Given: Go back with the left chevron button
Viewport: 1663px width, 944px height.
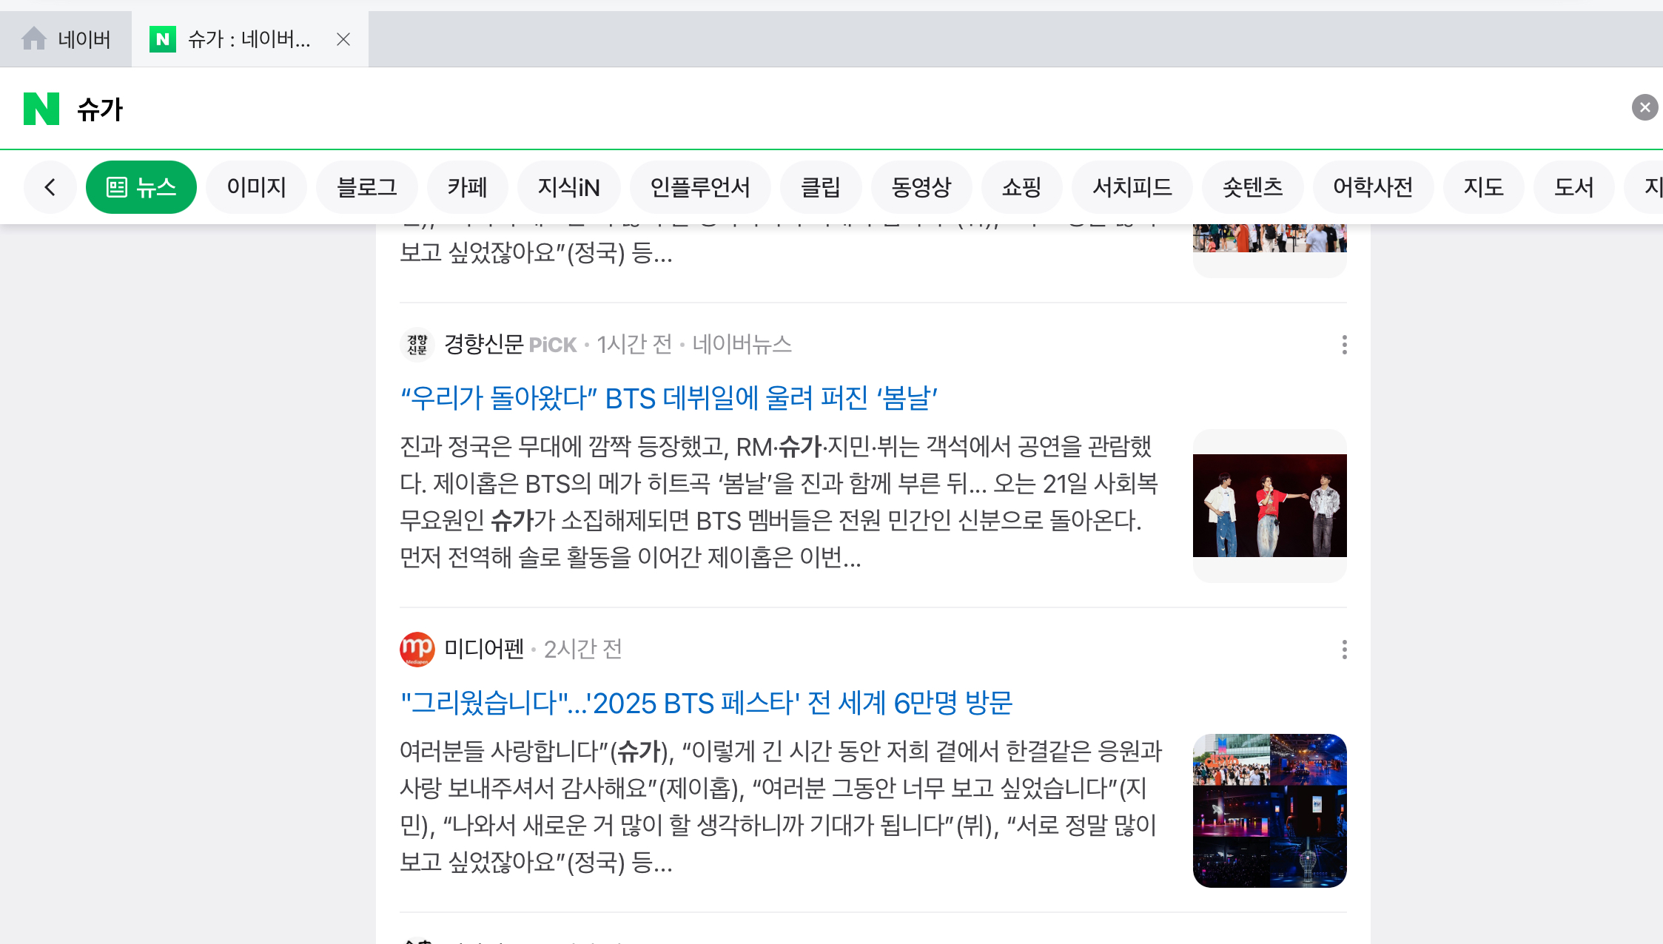Looking at the screenshot, I should click(50, 187).
